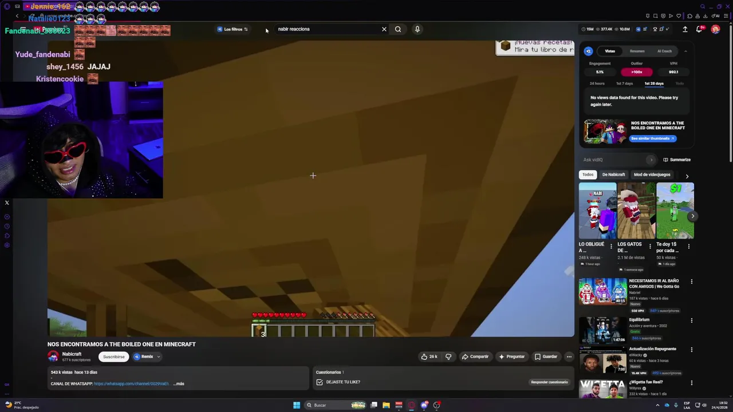Open the weather widget on taskbar

(22, 405)
